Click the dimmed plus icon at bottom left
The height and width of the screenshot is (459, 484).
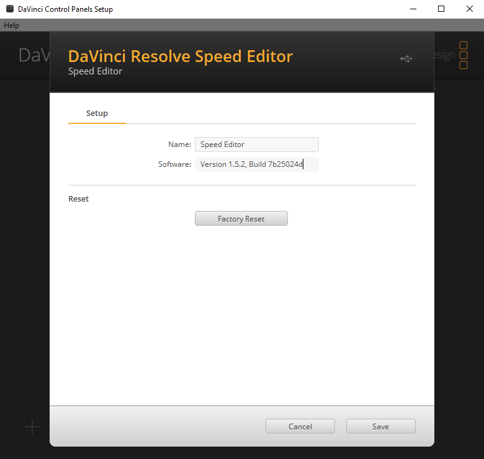[x=32, y=427]
